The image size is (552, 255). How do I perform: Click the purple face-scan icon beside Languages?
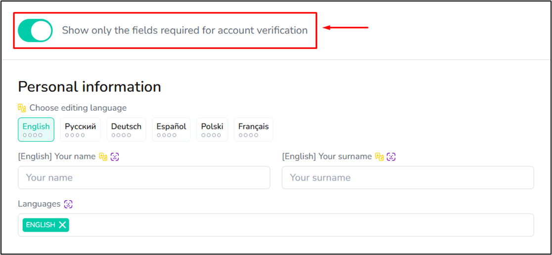[x=68, y=204]
